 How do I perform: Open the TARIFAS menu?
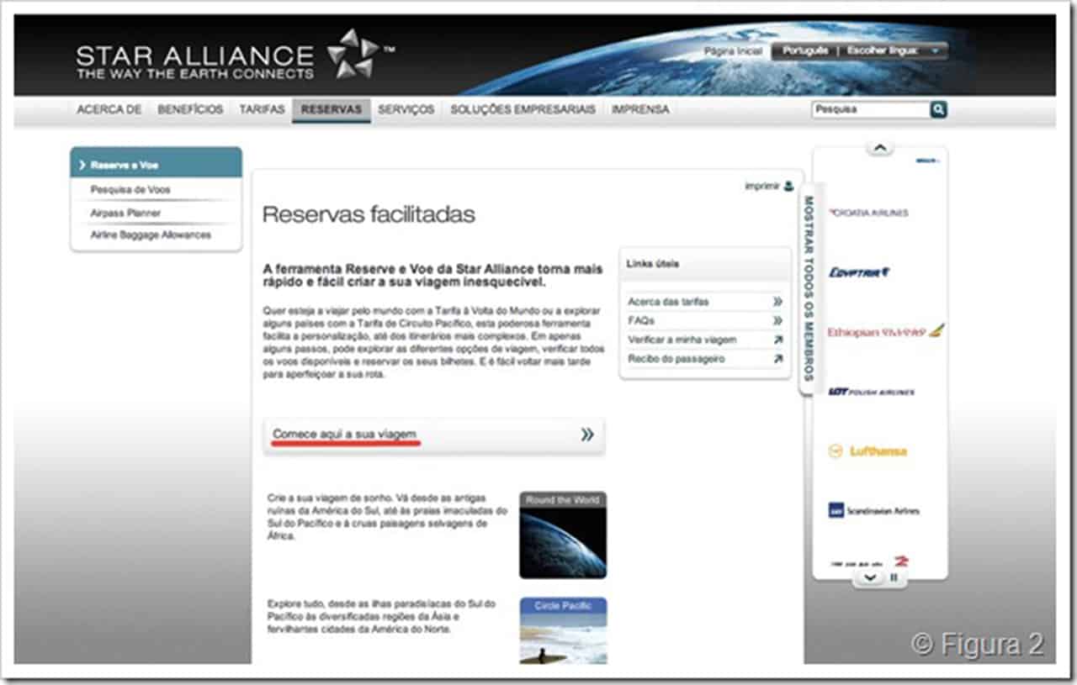click(x=262, y=109)
